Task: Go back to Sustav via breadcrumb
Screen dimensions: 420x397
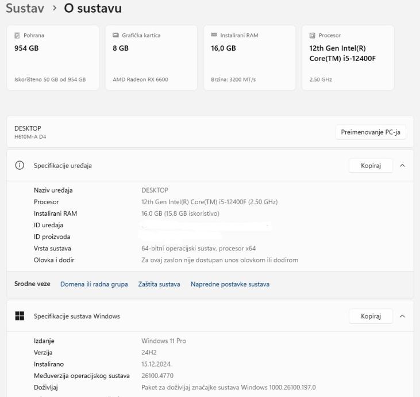Action: tap(25, 9)
